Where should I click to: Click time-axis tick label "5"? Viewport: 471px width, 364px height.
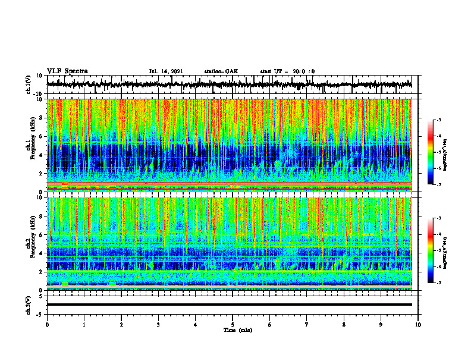(233, 325)
